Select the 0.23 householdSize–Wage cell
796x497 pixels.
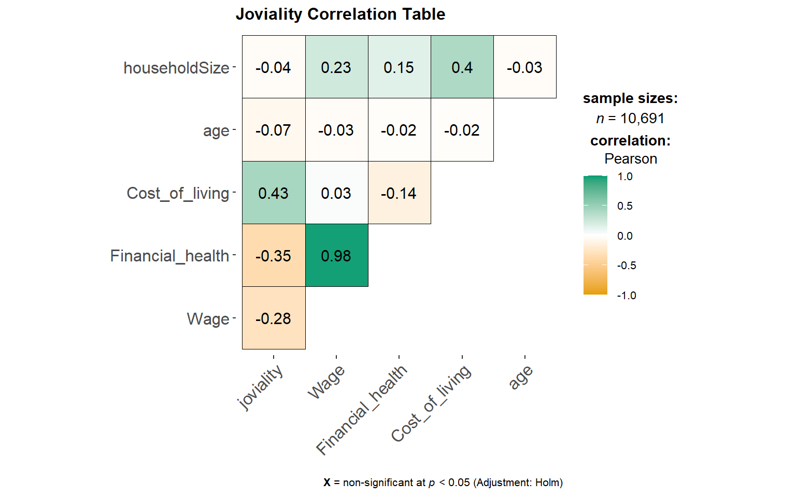click(x=336, y=67)
